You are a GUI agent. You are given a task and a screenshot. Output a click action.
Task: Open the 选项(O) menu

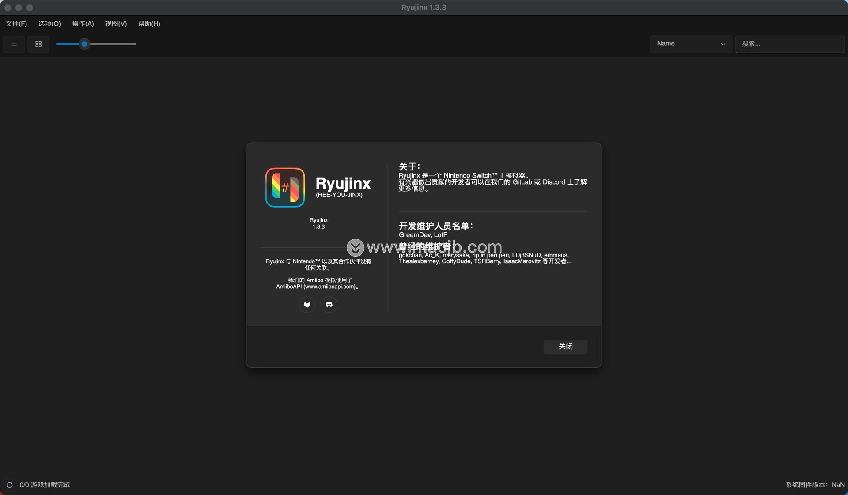[x=49, y=24]
